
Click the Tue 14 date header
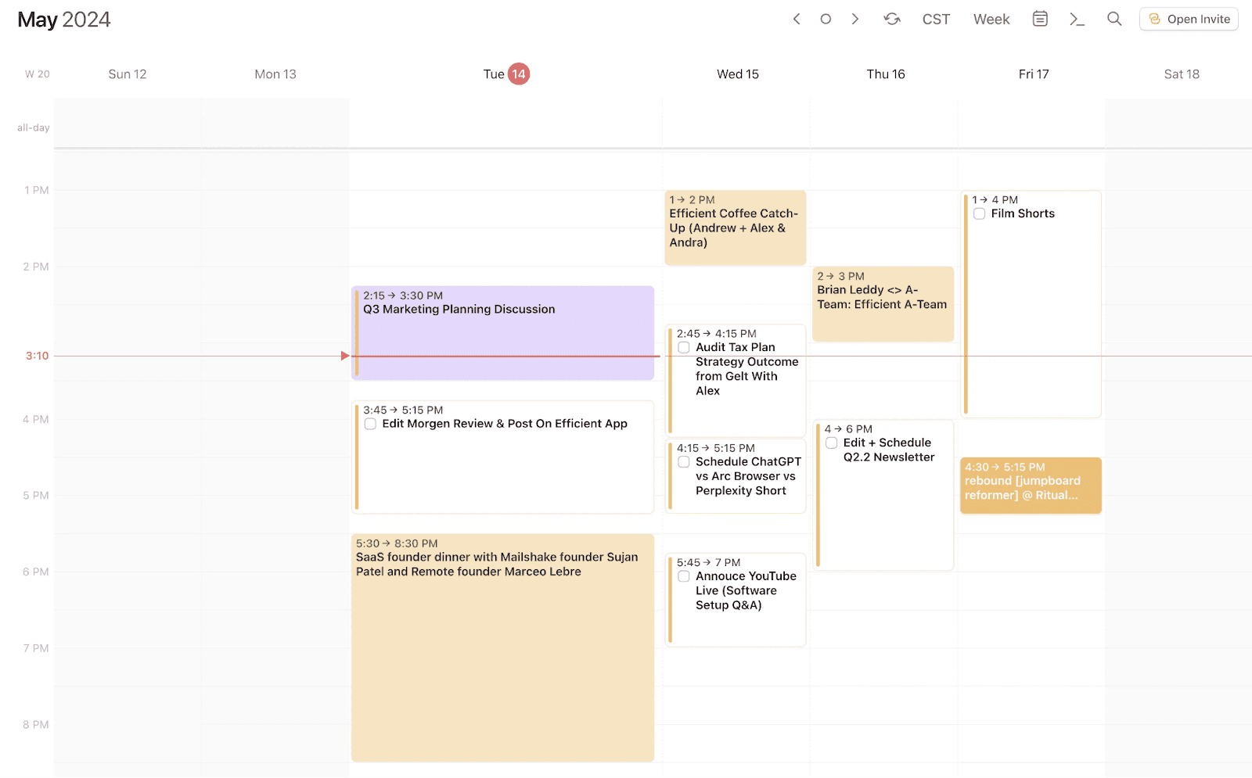coord(507,73)
